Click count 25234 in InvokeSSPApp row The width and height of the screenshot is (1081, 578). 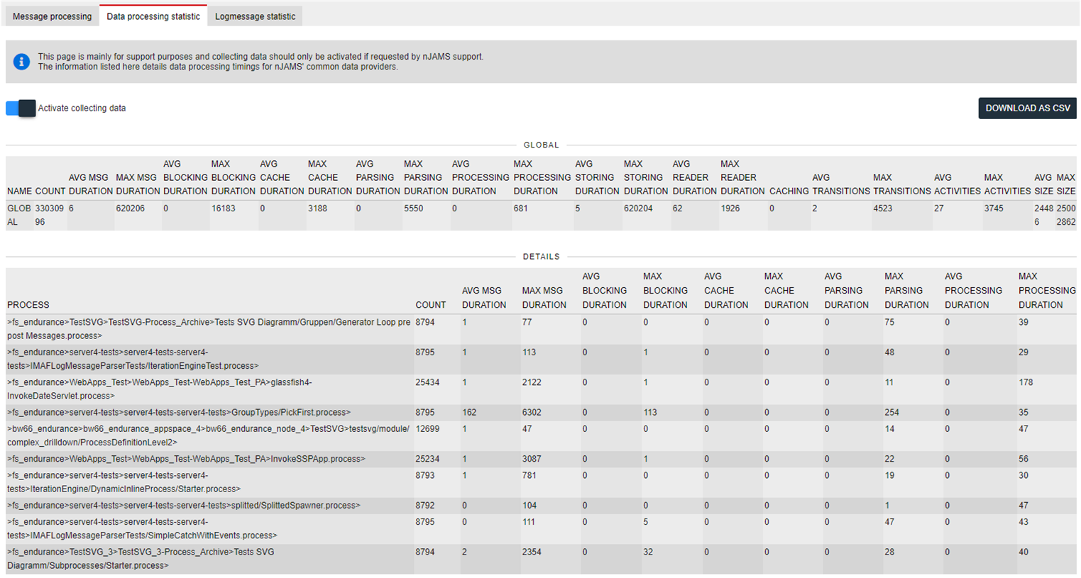click(427, 459)
